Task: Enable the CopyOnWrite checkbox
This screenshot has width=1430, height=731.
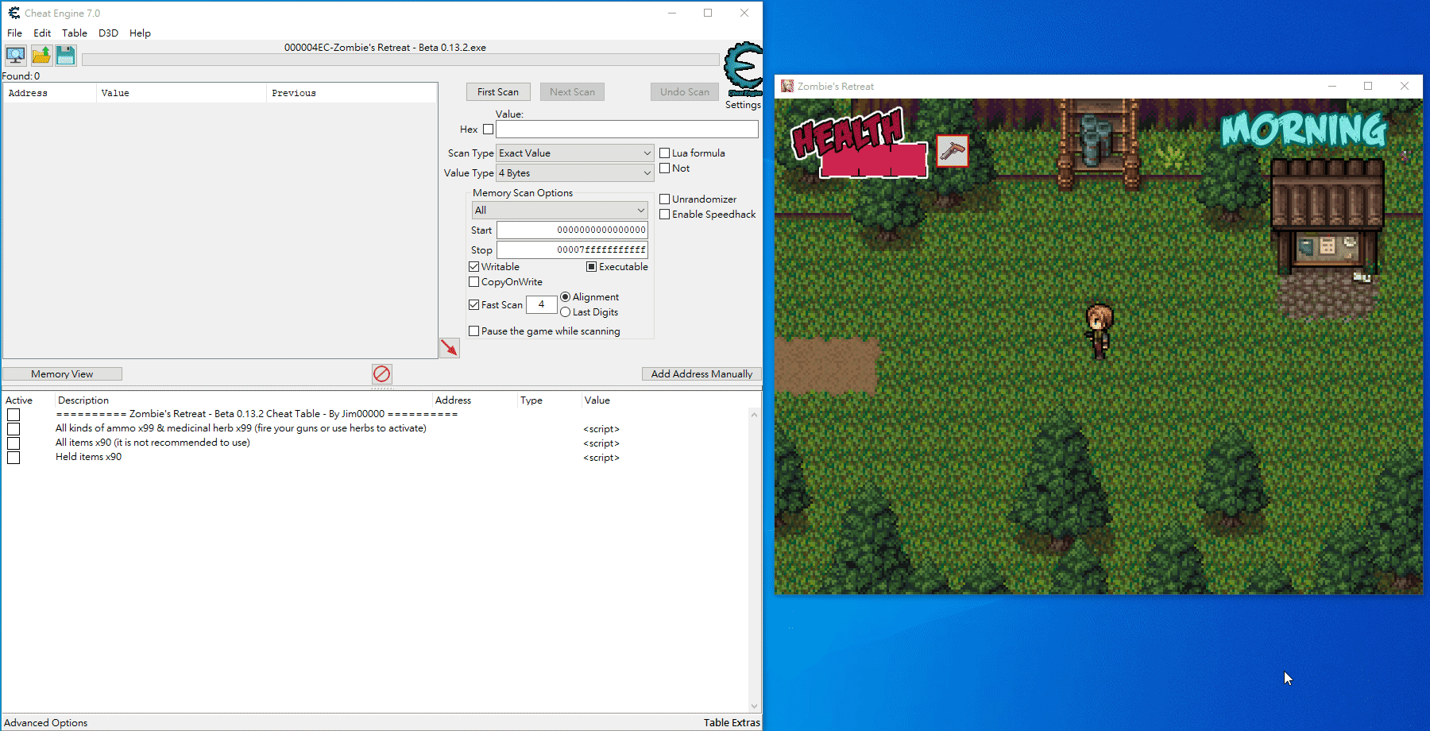Action: 474,282
